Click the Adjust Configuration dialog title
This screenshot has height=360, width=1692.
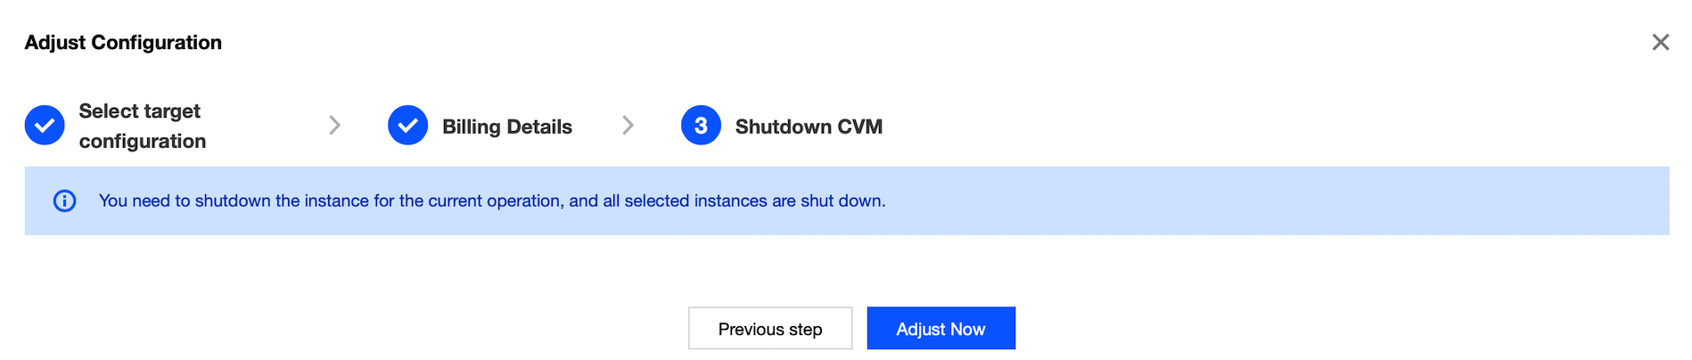coord(123,43)
